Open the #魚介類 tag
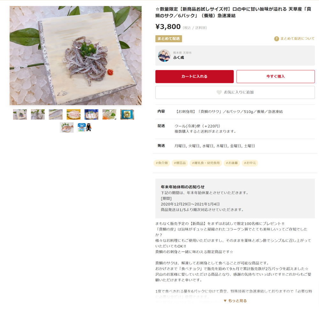Viewport: 319px width, 311px height. point(162,163)
